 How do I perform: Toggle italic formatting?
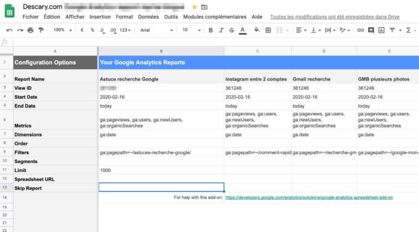[221, 30]
